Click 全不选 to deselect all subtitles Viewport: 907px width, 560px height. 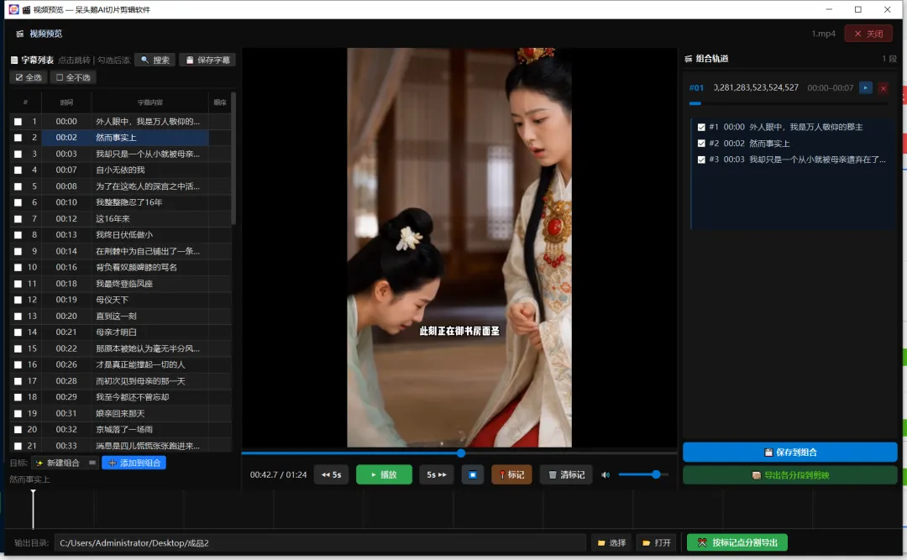click(x=73, y=77)
